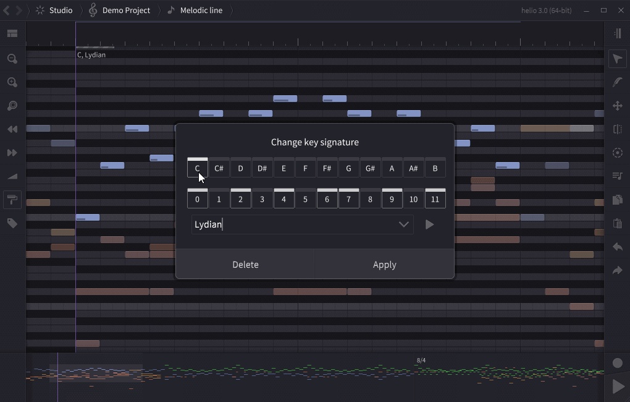Click the zoom out magnifier icon
This screenshot has width=630, height=402.
point(12,59)
